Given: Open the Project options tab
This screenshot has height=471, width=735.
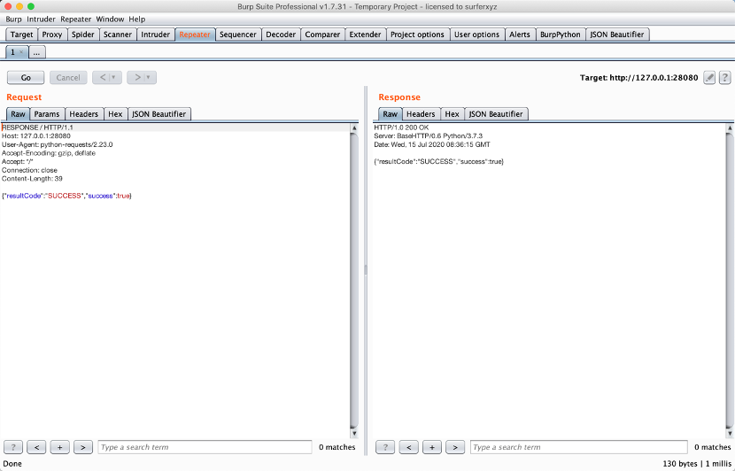Looking at the screenshot, I should tap(417, 35).
